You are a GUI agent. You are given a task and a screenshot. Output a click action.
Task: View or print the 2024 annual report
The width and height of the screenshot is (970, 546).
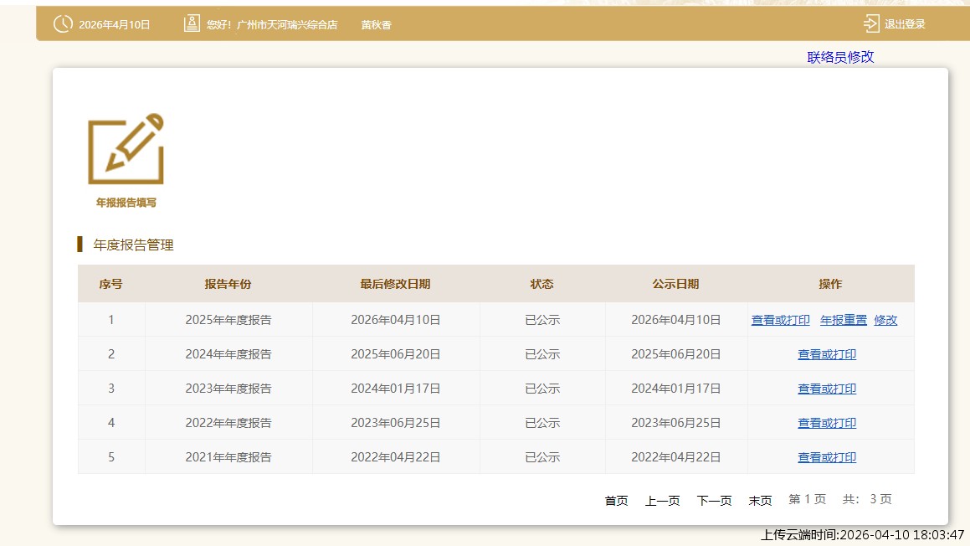(827, 354)
